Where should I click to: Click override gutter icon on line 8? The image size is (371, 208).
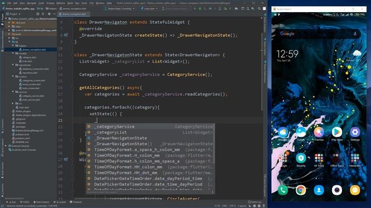pyautogui.click(x=66, y=35)
